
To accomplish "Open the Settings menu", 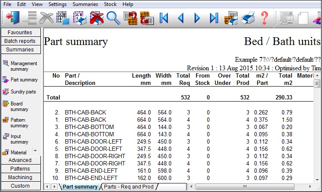I will point(57,4).
